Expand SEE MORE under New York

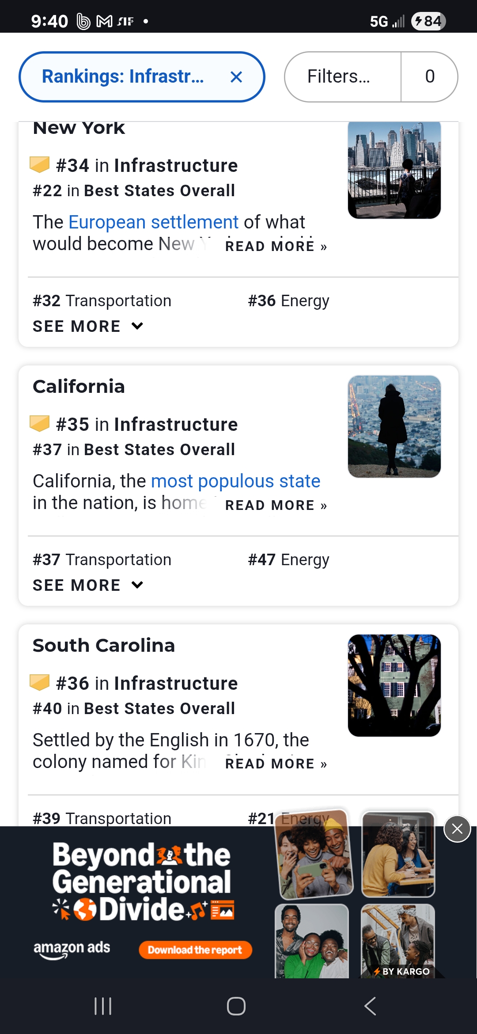(88, 326)
